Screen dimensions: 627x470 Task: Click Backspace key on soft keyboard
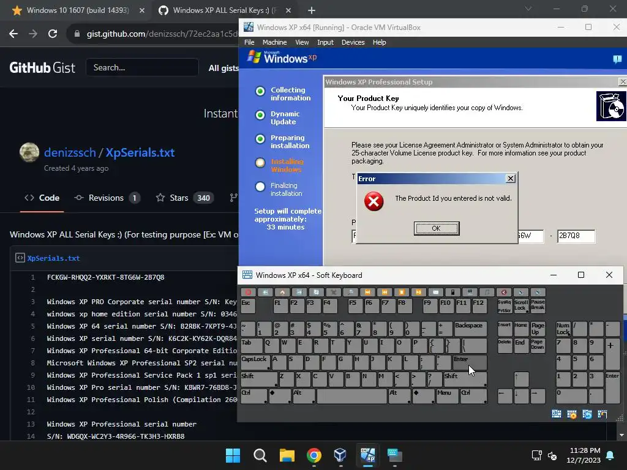470,329
